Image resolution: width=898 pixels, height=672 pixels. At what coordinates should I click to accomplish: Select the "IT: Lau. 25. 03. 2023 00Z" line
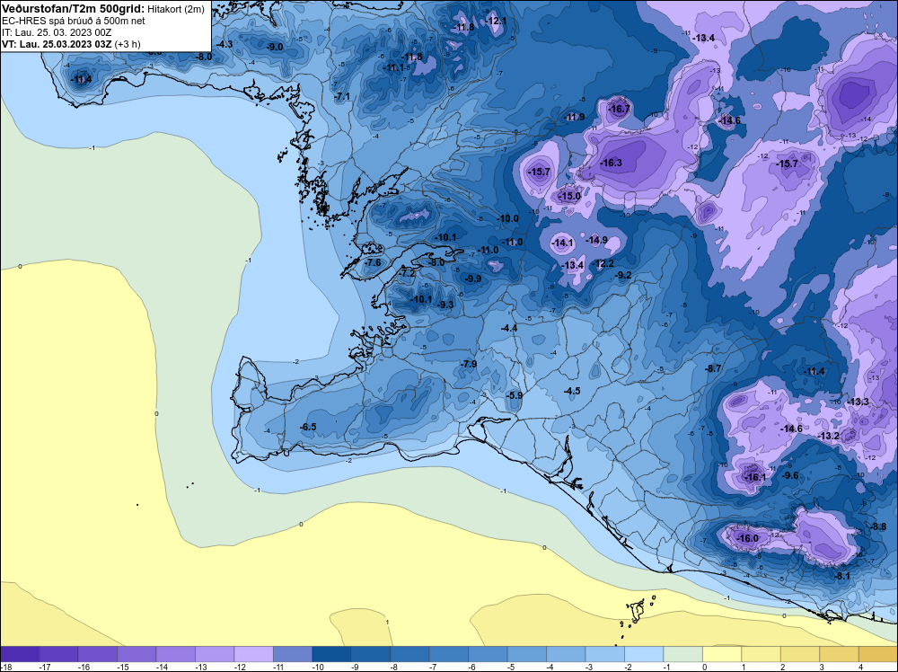coord(57,32)
